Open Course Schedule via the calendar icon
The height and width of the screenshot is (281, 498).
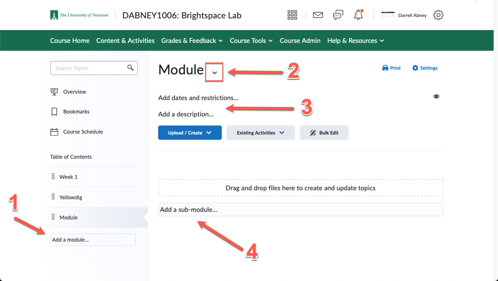54,131
